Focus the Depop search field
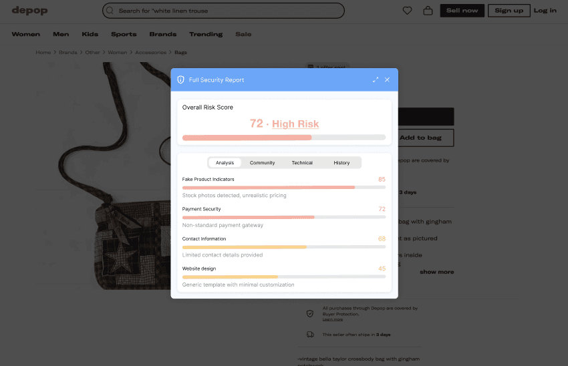Viewport: 568px width, 366px height. (223, 11)
